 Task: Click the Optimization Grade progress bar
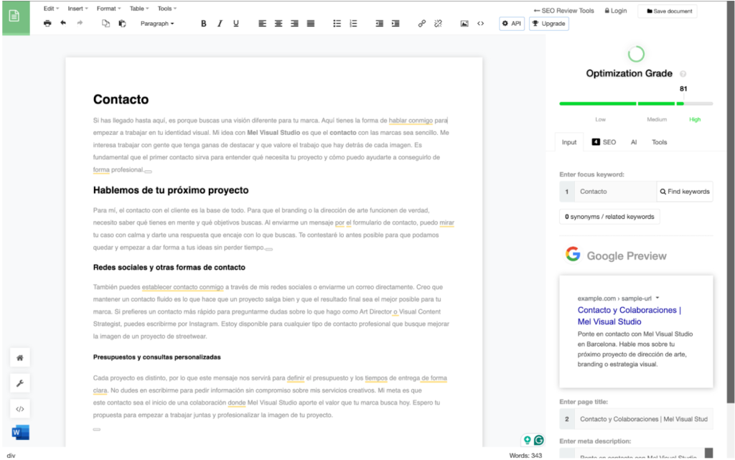pos(636,103)
